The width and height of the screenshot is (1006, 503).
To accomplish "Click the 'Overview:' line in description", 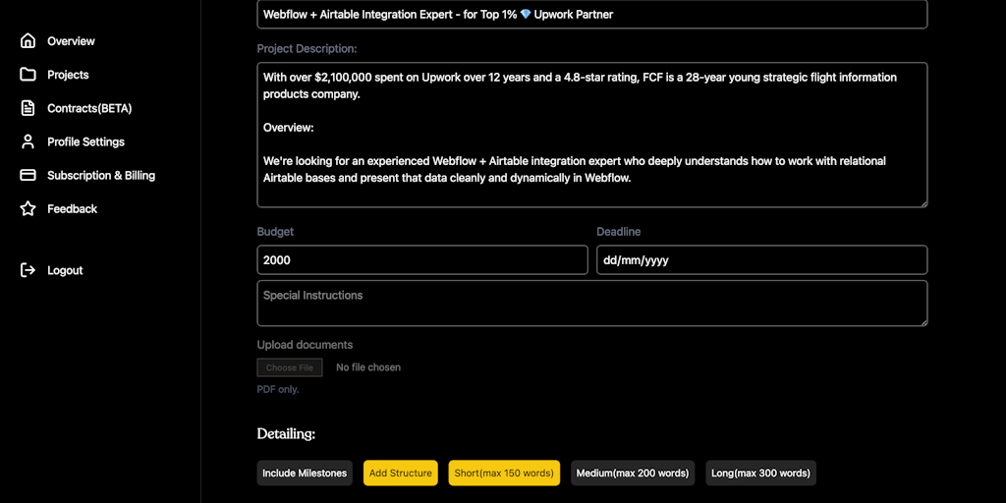I will click(x=288, y=128).
